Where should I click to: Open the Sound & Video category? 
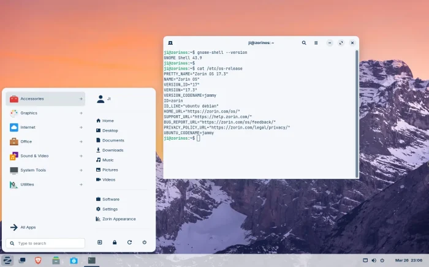[x=45, y=156]
